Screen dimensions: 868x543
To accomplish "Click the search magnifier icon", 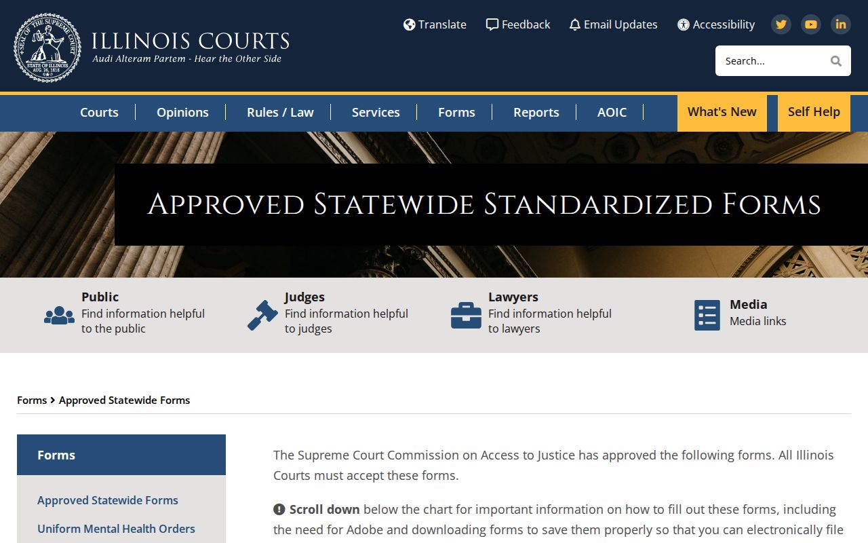I will coord(836,61).
